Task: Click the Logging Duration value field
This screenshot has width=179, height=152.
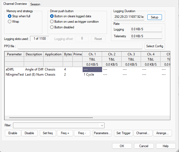Action: (129, 17)
